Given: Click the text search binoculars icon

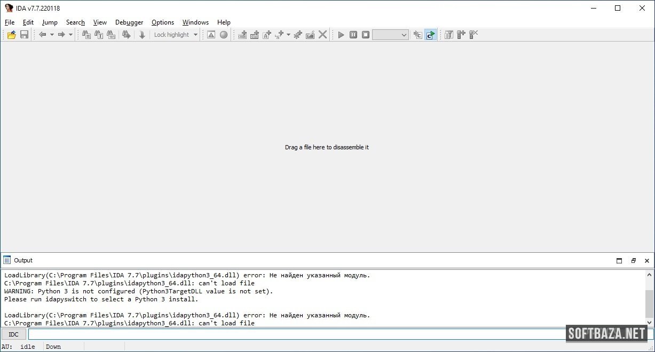Looking at the screenshot, I should pyautogui.click(x=99, y=35).
